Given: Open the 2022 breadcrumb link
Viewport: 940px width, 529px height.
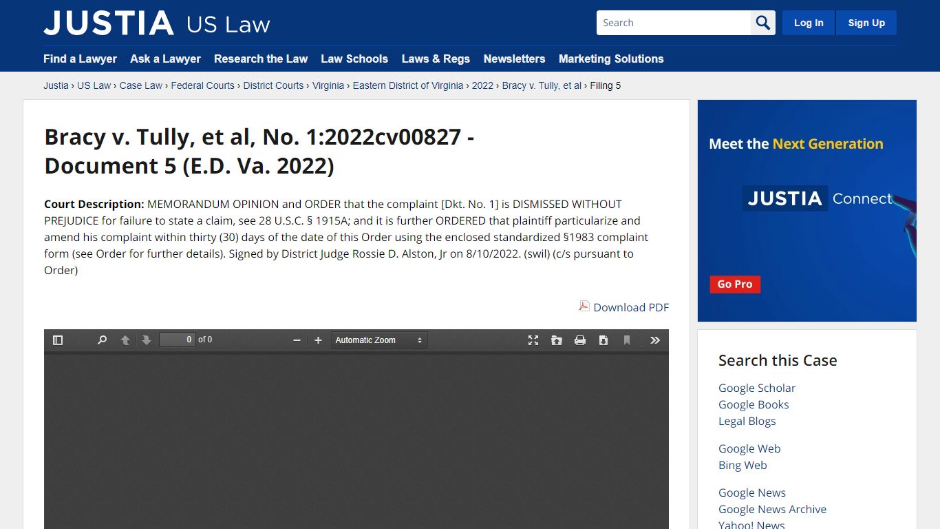Looking at the screenshot, I should tap(482, 85).
